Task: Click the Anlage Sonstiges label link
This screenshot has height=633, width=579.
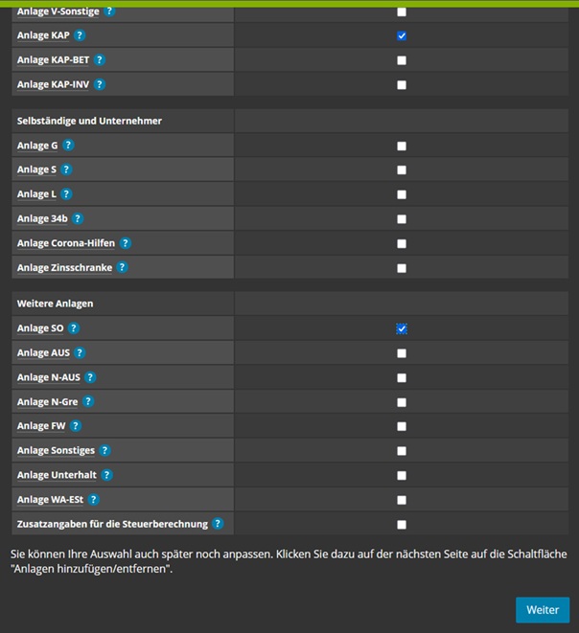Action: pyautogui.click(x=56, y=450)
